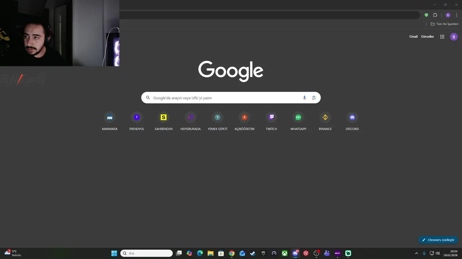
Task: Open the speedometer app on taskbar
Action: pos(274,253)
